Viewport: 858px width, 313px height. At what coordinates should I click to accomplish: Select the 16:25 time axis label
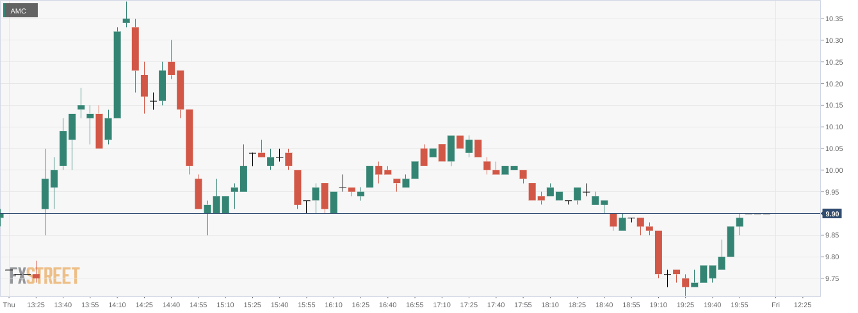(x=360, y=305)
